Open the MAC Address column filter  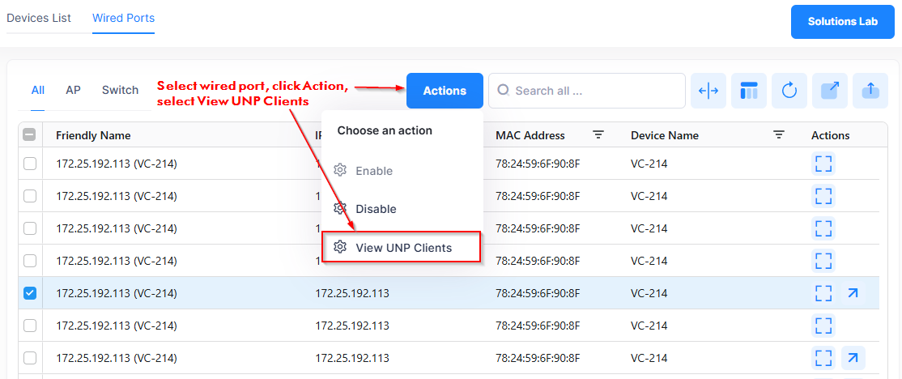click(x=598, y=135)
